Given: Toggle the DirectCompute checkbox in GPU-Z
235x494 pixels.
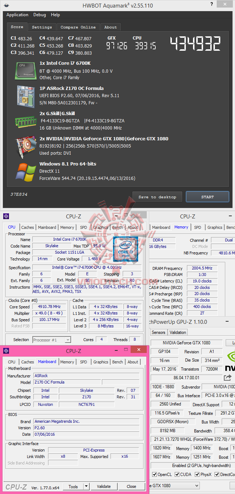Looking at the screenshot, I should [x=217, y=475].
